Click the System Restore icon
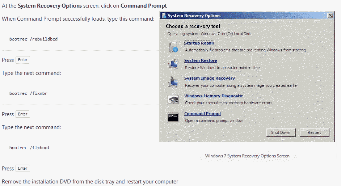The width and height of the screenshot is (341, 186). click(173, 64)
